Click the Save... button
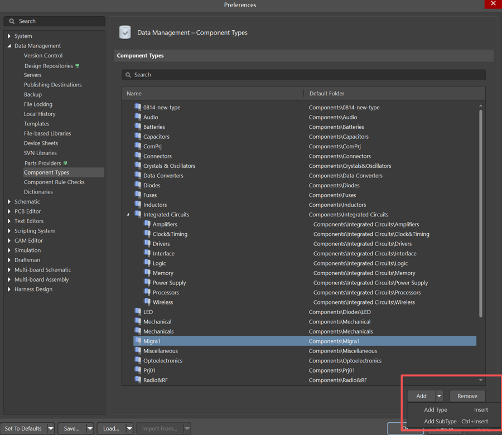Image resolution: width=502 pixels, height=435 pixels. pos(72,428)
